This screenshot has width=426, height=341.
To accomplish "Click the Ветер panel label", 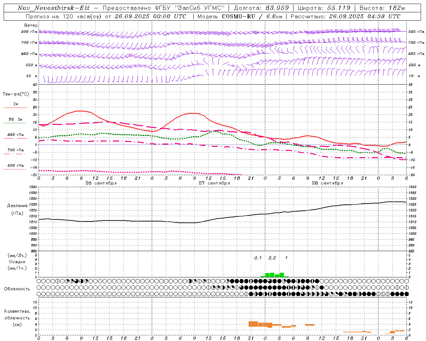I will click(x=31, y=25).
